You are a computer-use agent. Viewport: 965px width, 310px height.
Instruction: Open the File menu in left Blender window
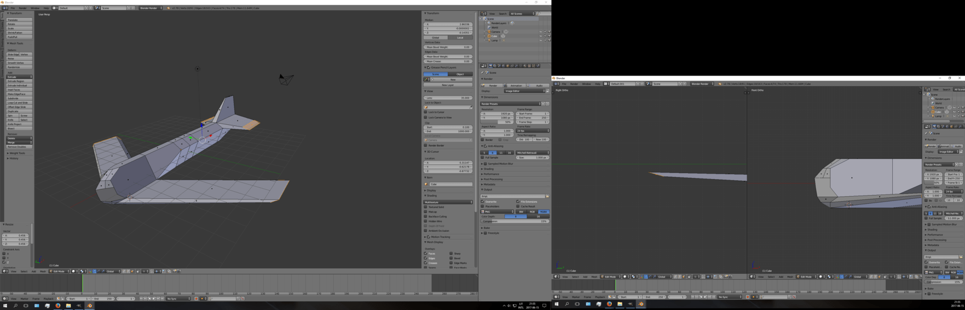click(13, 8)
